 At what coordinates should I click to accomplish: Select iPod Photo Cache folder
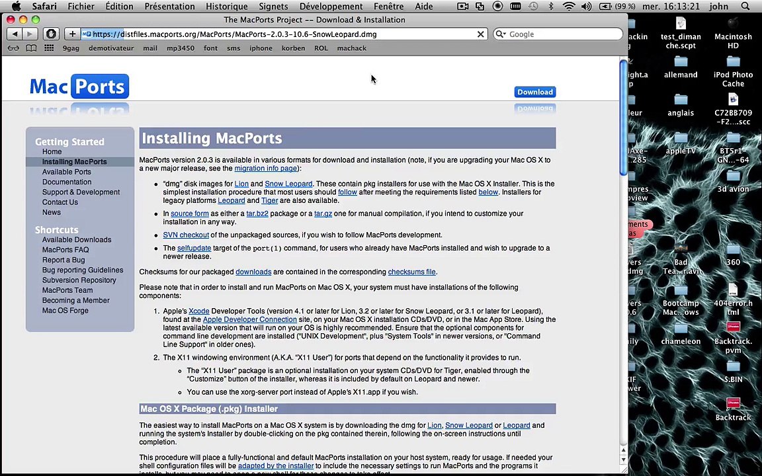click(733, 71)
